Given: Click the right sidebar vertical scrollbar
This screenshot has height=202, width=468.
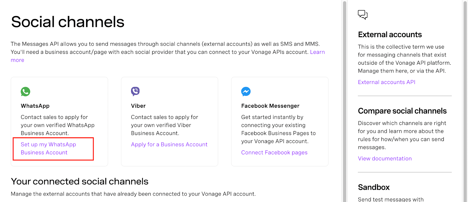Looking at the screenshot, I should [x=465, y=101].
